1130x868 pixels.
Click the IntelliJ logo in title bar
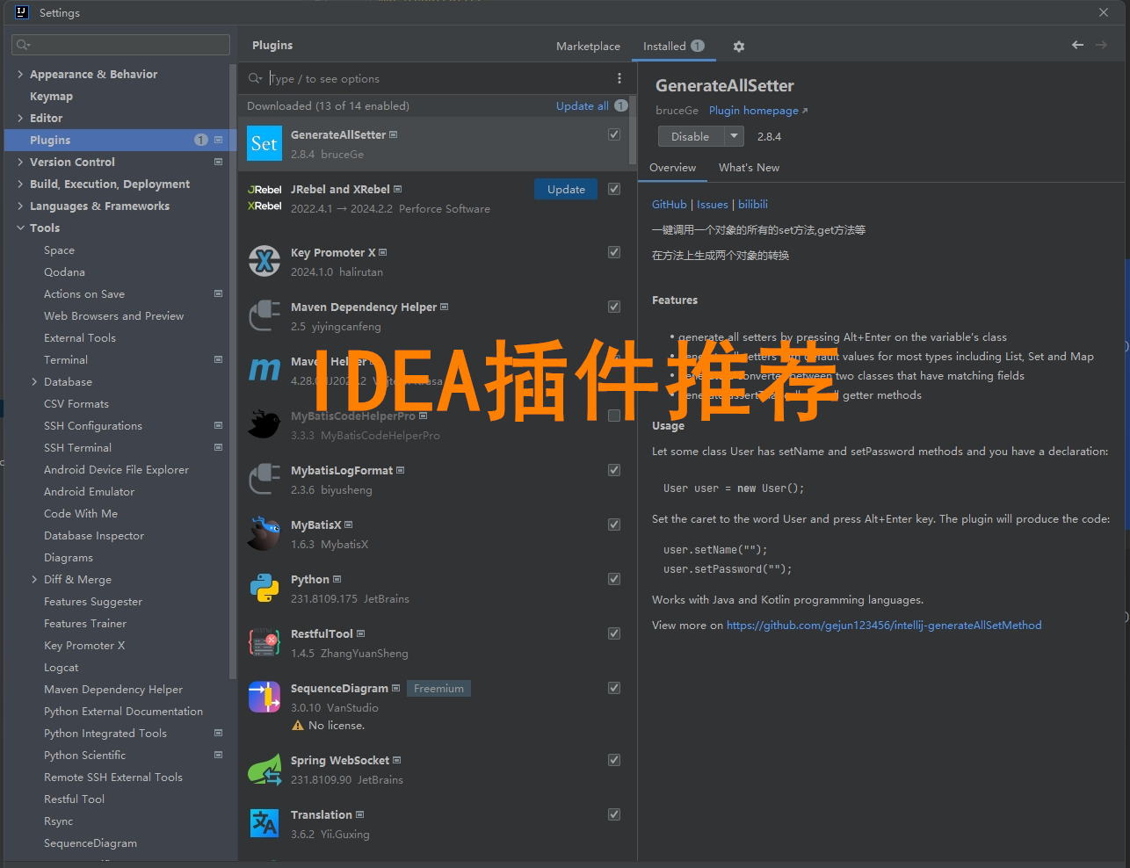22,12
